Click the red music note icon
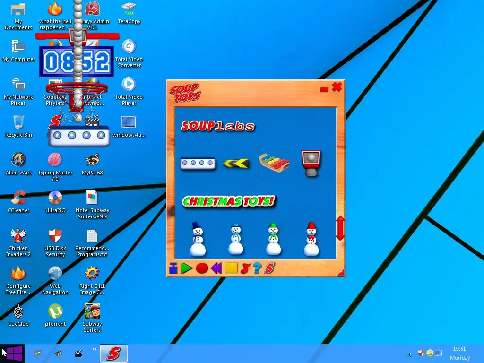Image resolution: width=484 pixels, height=363 pixels. (x=245, y=268)
